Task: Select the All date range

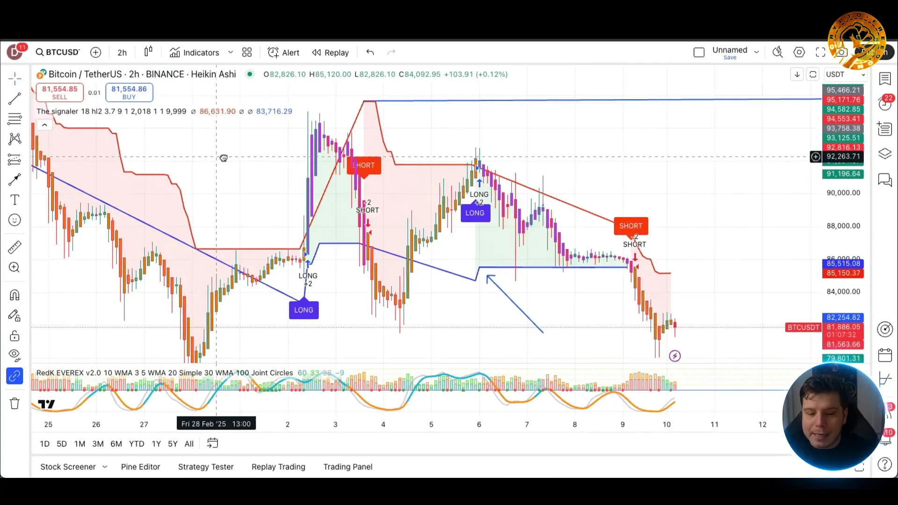Action: [189, 444]
